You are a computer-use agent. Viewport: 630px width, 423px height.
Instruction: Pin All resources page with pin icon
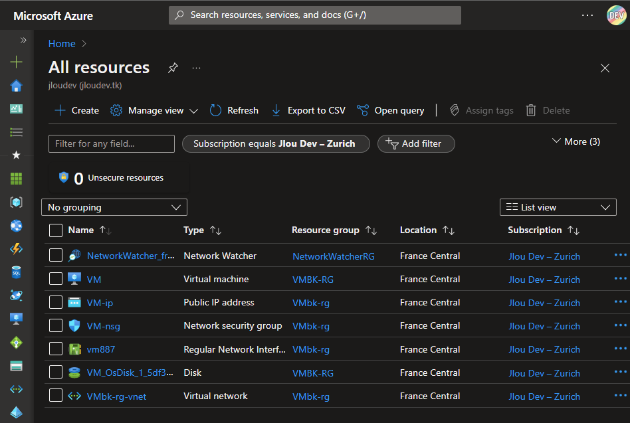click(x=173, y=68)
